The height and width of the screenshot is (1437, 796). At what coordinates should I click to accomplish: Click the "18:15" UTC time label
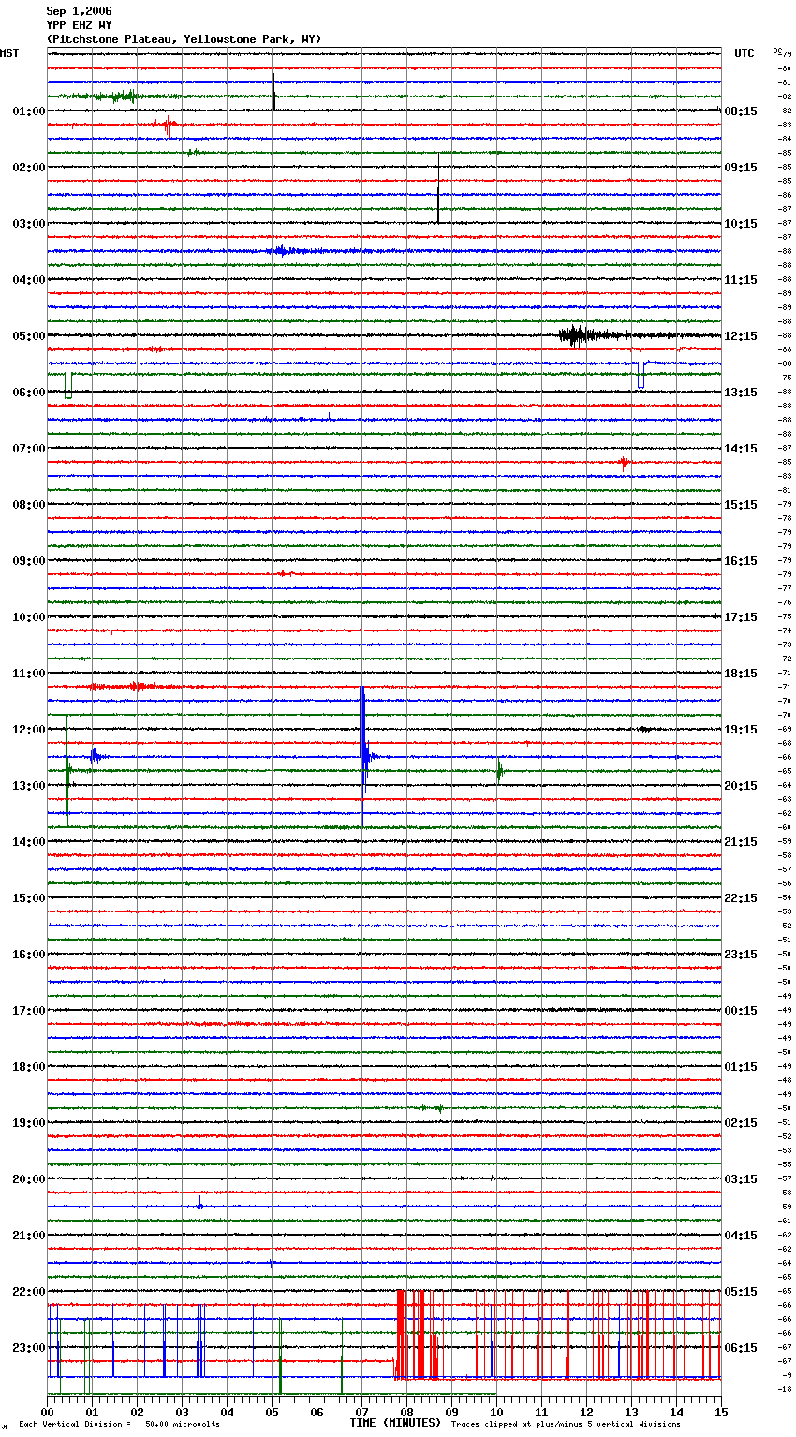click(x=741, y=674)
